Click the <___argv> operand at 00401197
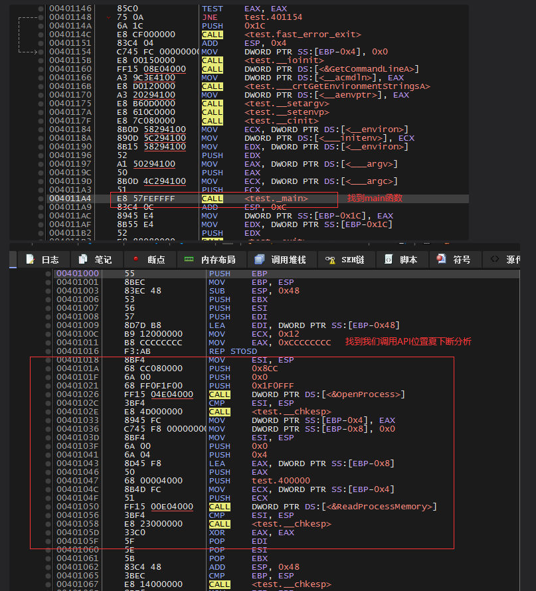Viewport: 536px width, 591px height. click(x=369, y=164)
